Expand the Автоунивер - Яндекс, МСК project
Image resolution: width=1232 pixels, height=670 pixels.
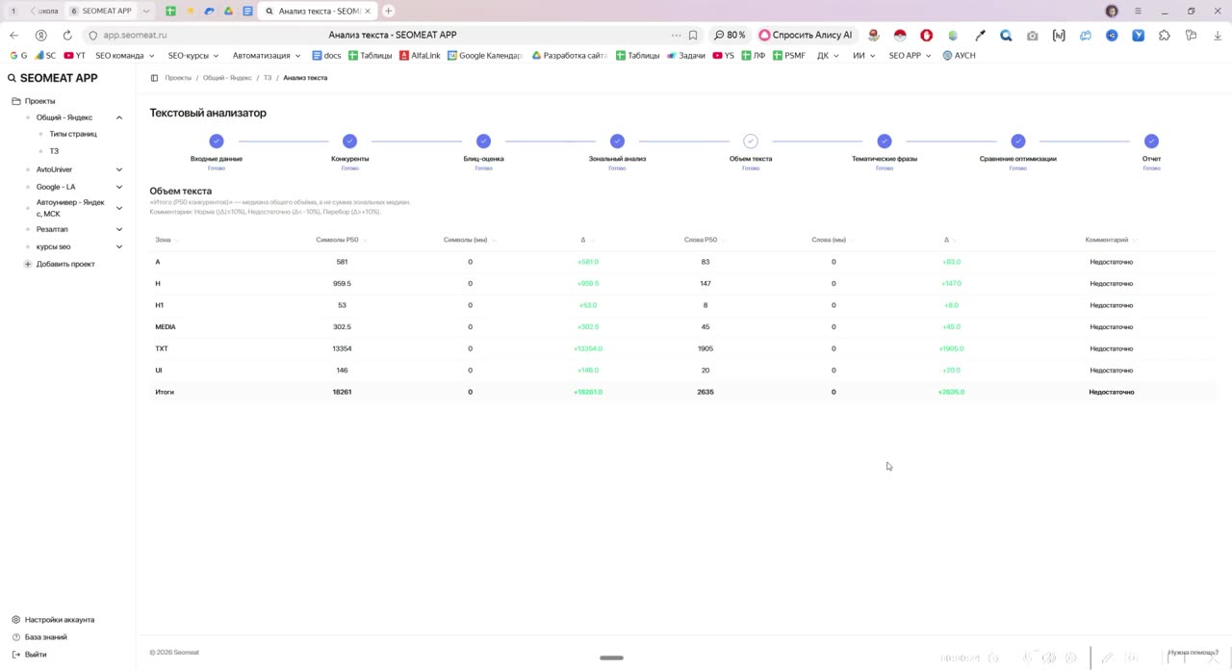[x=119, y=208]
